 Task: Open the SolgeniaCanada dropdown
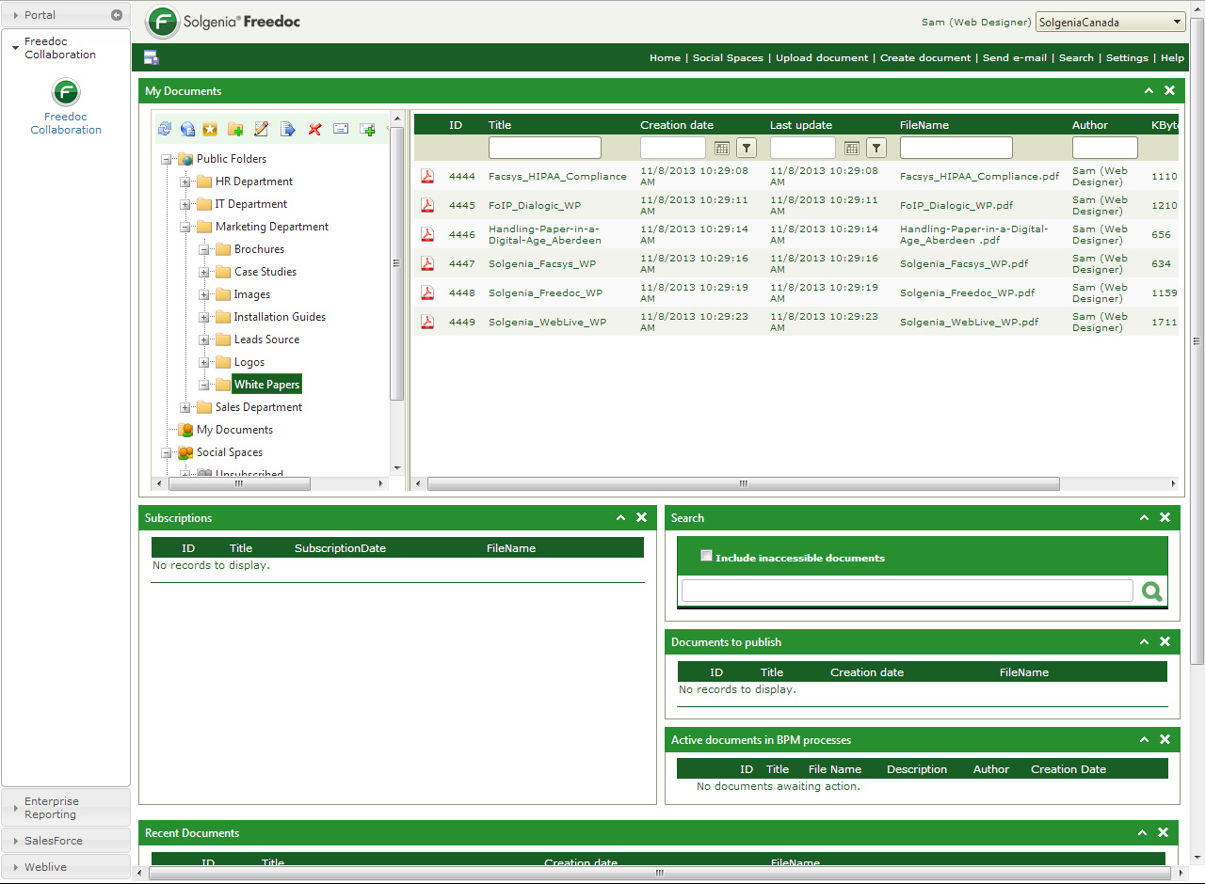tap(1110, 22)
